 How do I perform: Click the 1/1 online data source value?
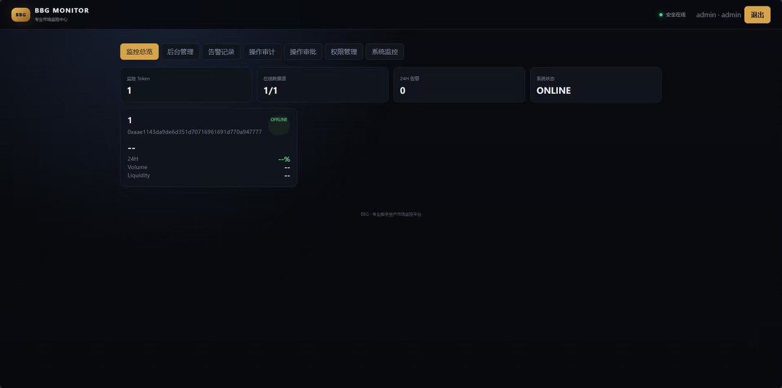271,91
